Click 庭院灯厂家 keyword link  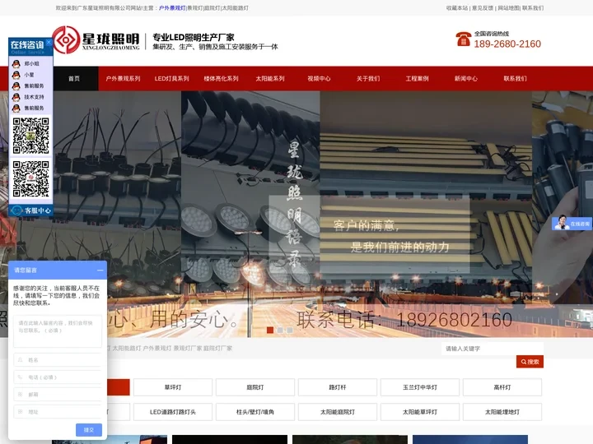coord(217,348)
